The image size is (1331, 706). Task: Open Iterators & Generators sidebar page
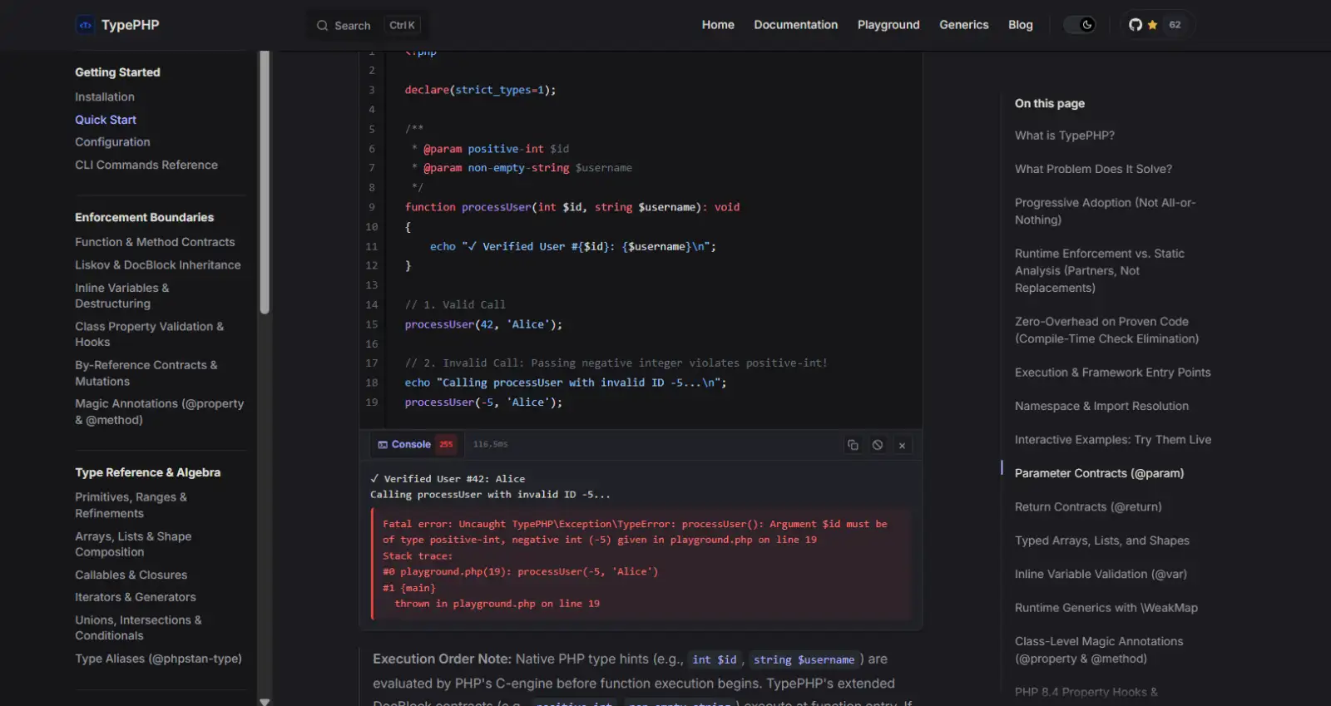136,597
